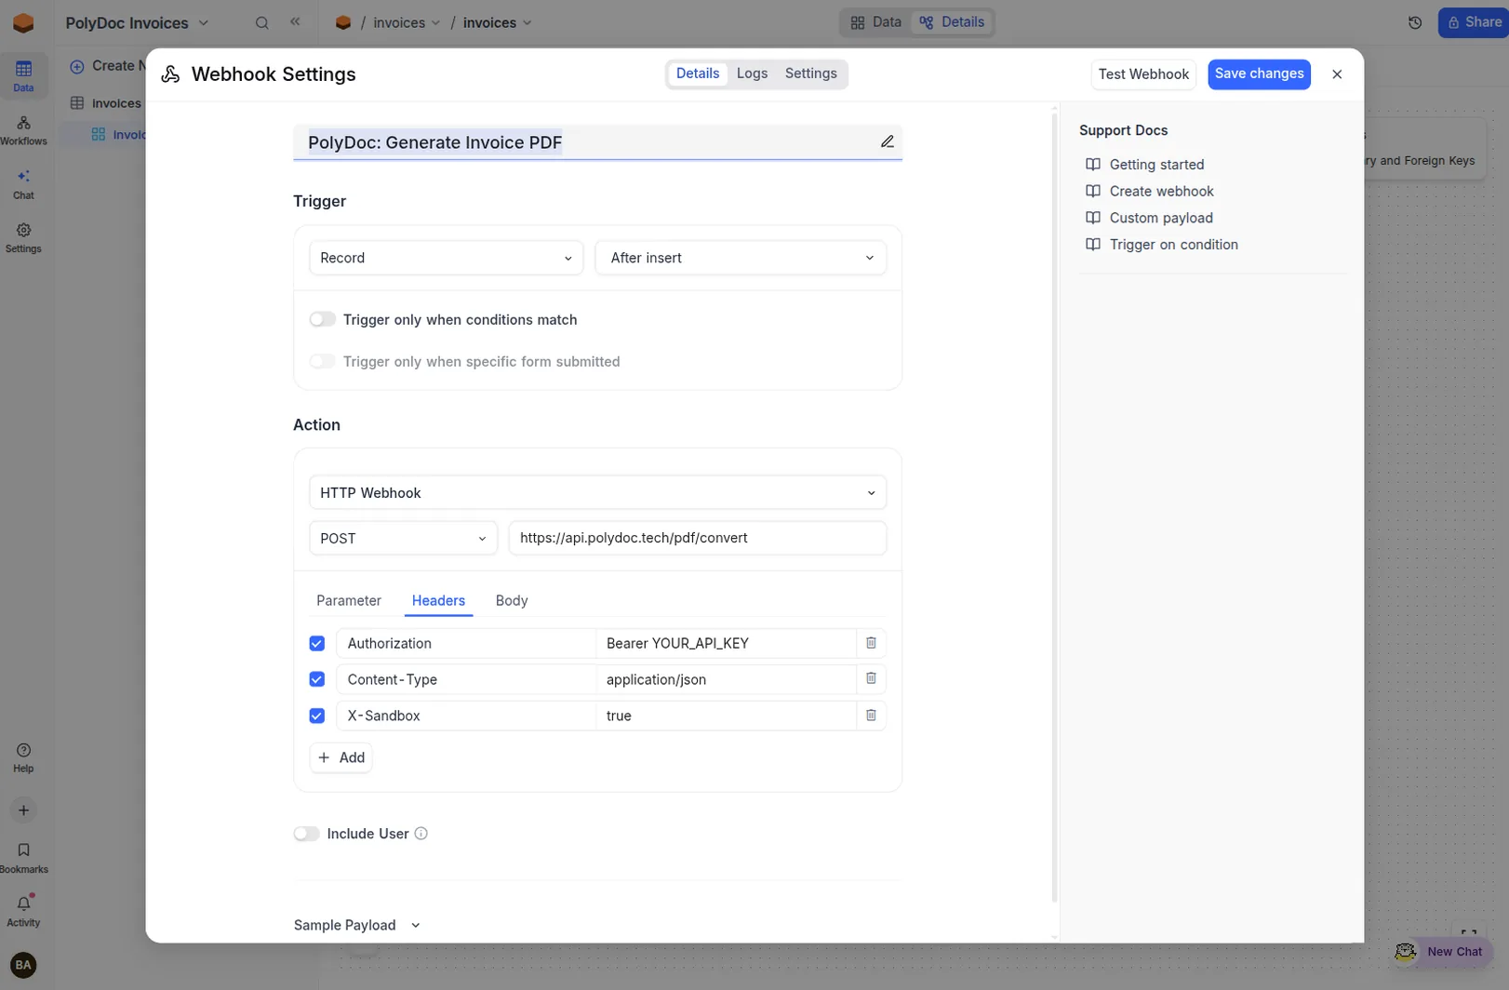Open the Record trigger dropdown
Image resolution: width=1509 pixels, height=990 pixels.
point(446,258)
